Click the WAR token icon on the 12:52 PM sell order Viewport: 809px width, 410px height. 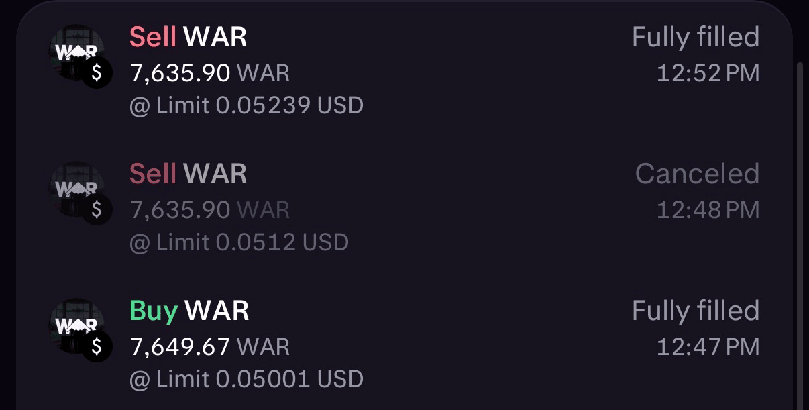pyautogui.click(x=75, y=51)
